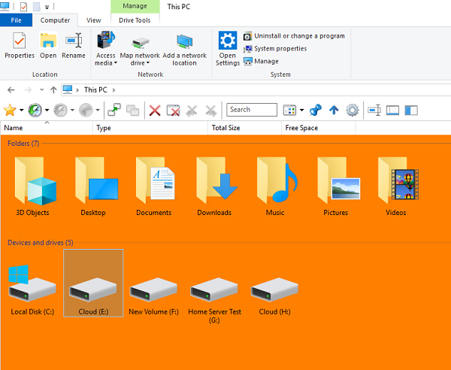Click Uninstall or change a program

click(x=299, y=36)
